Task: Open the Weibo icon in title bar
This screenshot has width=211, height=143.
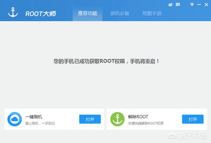Action: tap(170, 5)
